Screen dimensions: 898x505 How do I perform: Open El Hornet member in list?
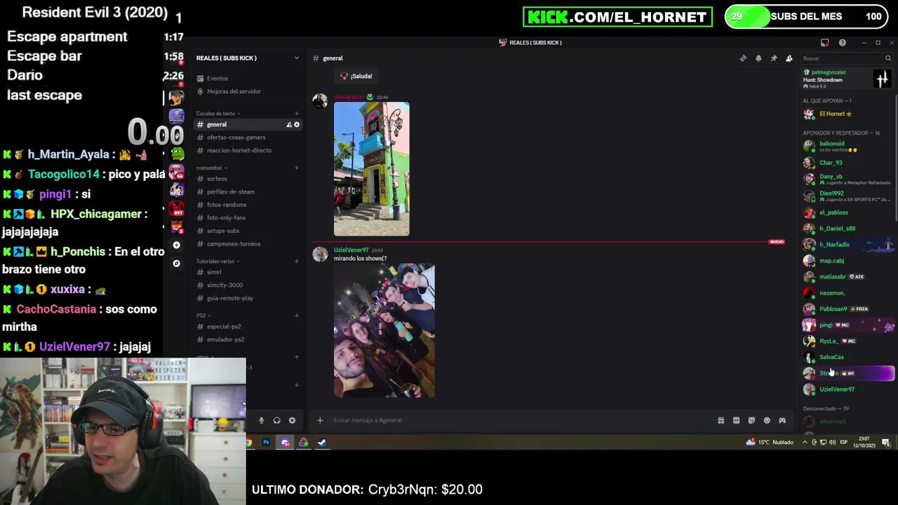coord(847,114)
